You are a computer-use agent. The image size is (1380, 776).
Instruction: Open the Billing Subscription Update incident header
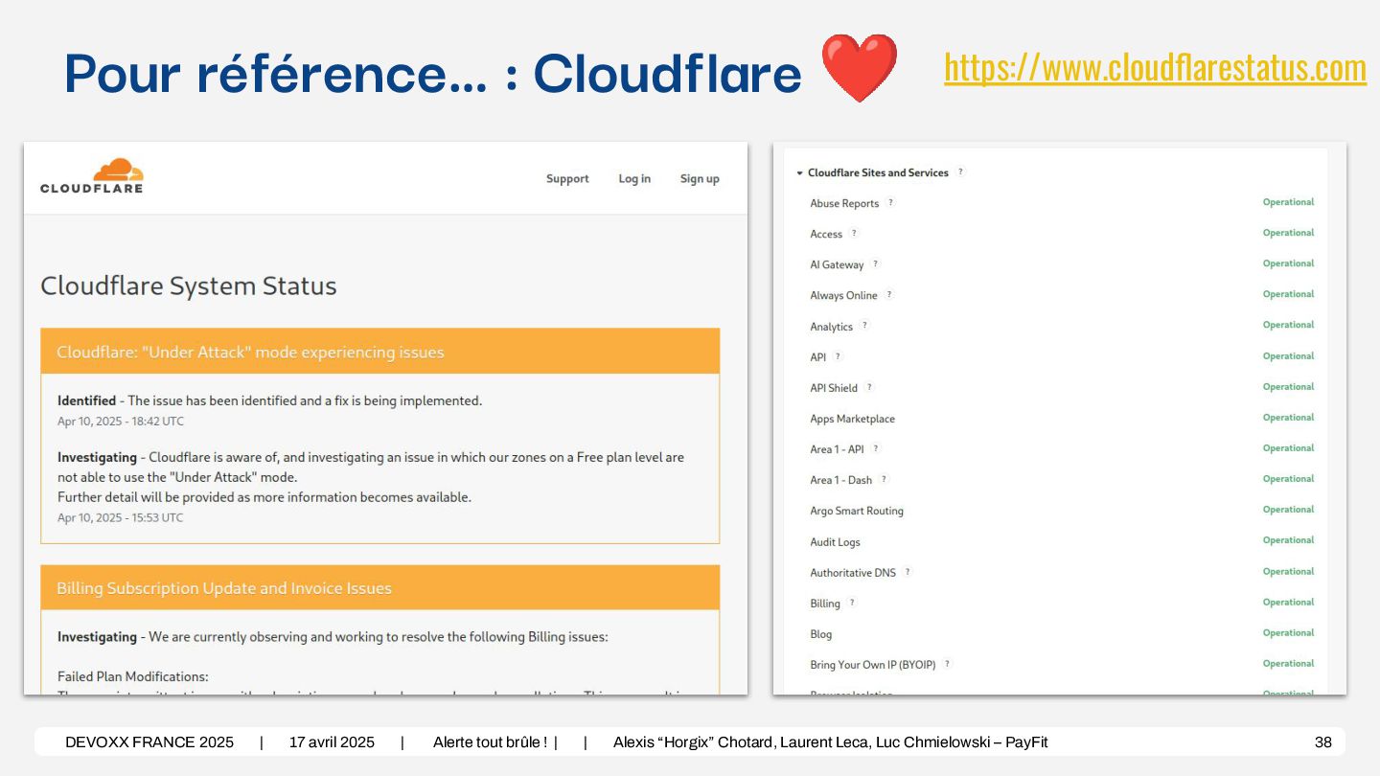pyautogui.click(x=380, y=587)
